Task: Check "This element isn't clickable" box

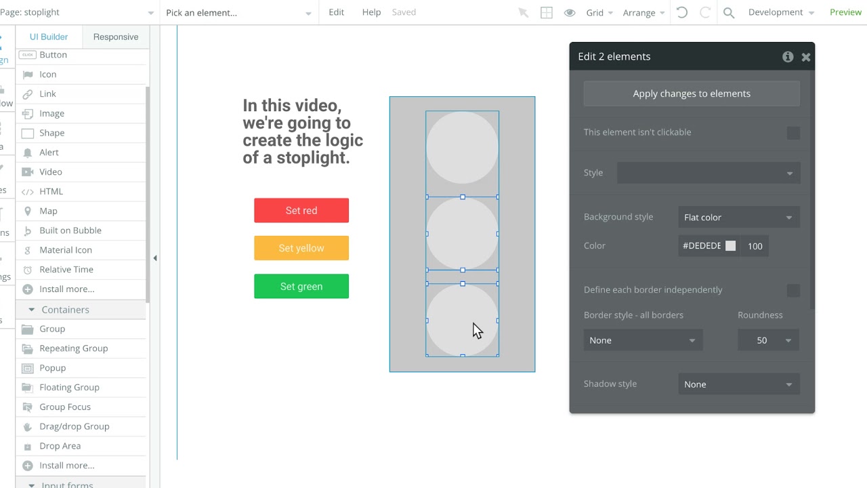Action: pyautogui.click(x=793, y=134)
